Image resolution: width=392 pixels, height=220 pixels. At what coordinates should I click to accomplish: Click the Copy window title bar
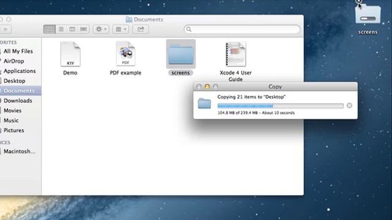tap(275, 87)
